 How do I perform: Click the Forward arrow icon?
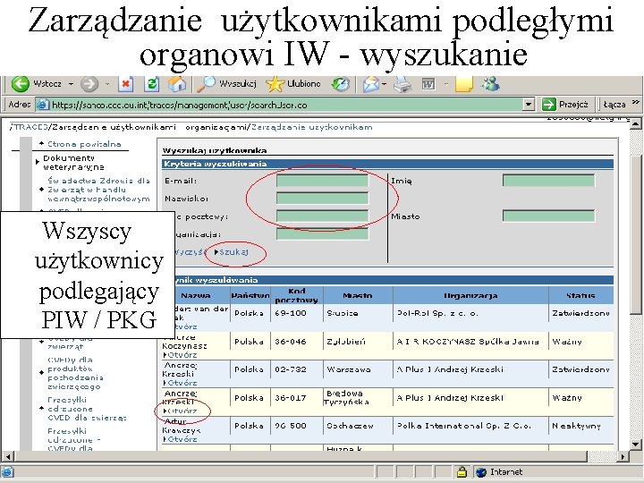pyautogui.click(x=89, y=84)
